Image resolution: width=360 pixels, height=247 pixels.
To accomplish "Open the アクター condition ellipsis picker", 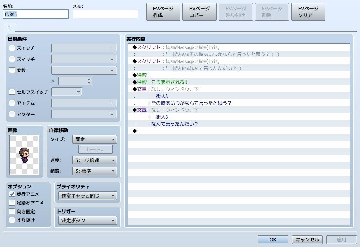I will coord(113,114).
